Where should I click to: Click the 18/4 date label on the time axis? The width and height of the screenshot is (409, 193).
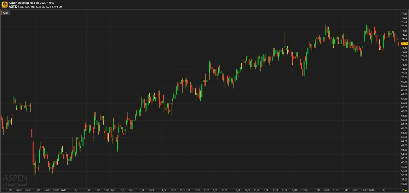(x=151, y=190)
